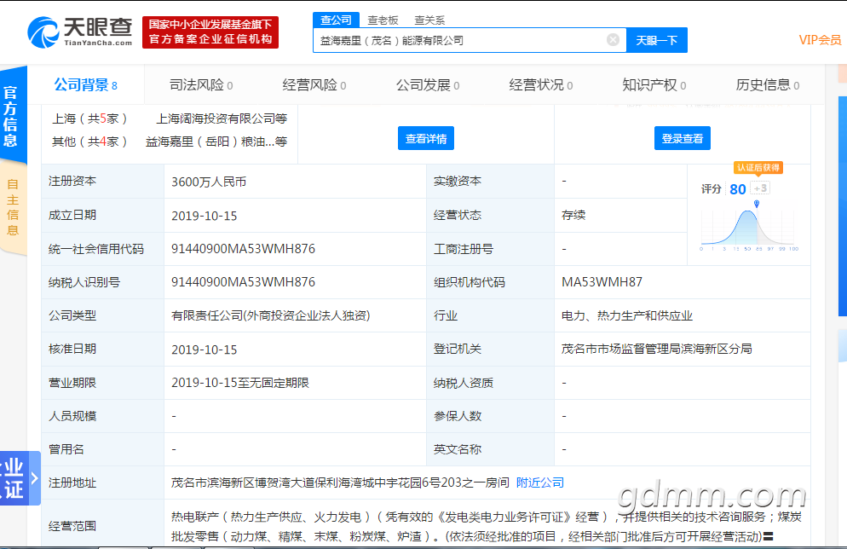Click the 成立日期 value 2019-10-15
The height and width of the screenshot is (549, 847).
click(x=205, y=217)
